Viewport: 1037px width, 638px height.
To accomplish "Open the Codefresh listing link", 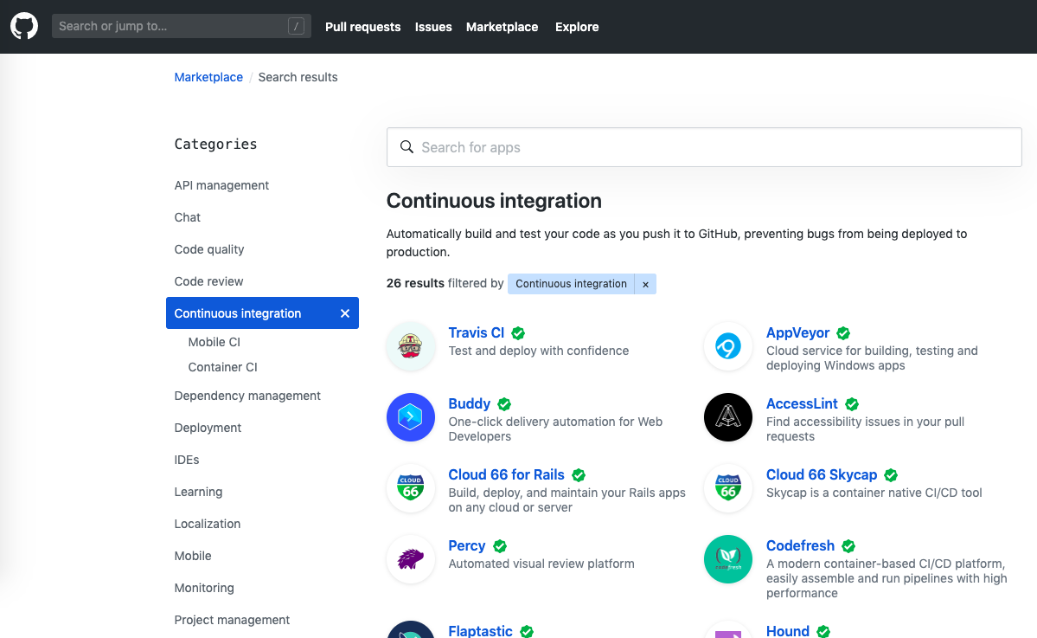I will (800, 545).
